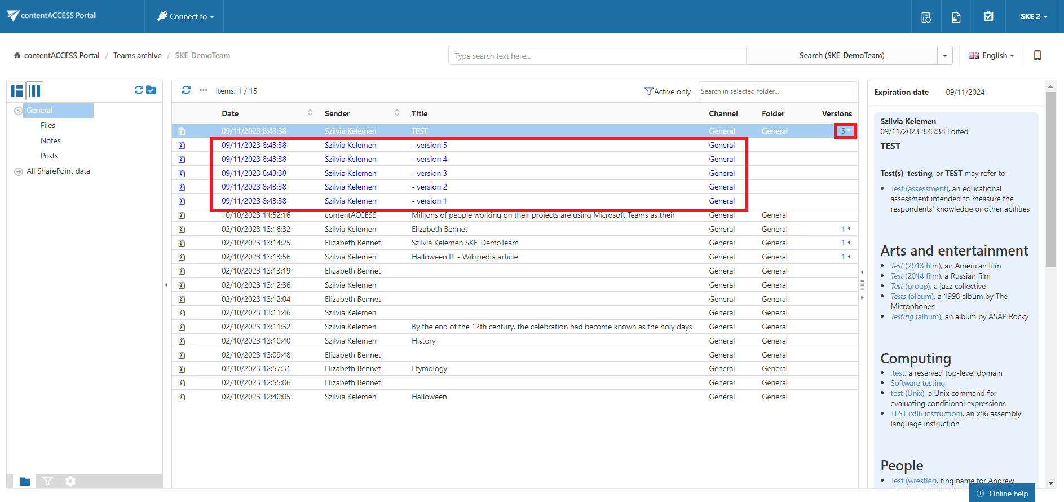Click the Online help button

(1002, 494)
